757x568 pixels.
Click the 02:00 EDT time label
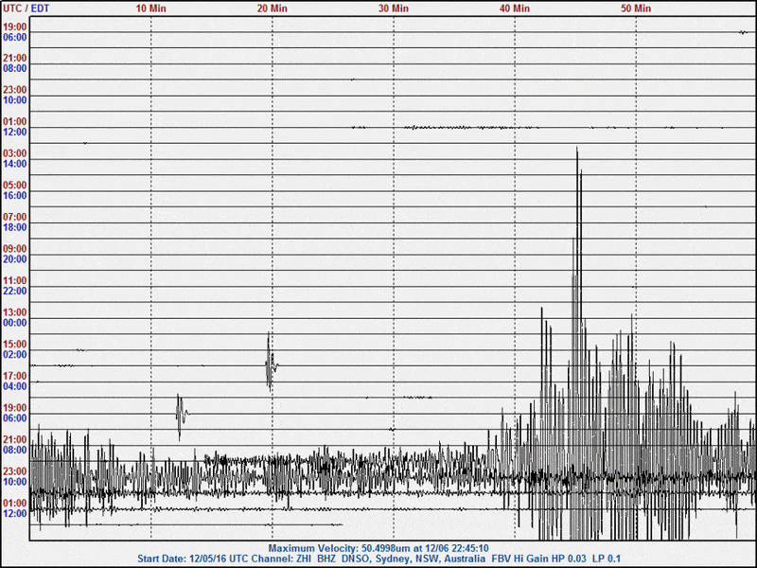tap(15, 354)
